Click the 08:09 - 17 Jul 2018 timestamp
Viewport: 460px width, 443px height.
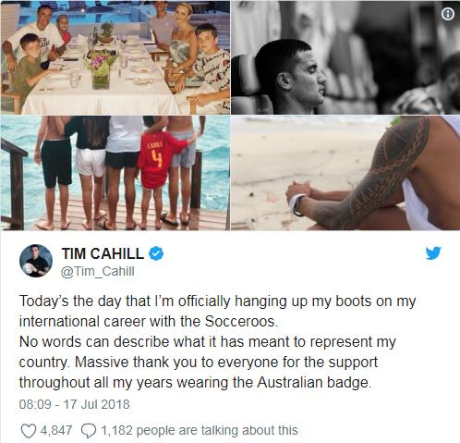74,404
